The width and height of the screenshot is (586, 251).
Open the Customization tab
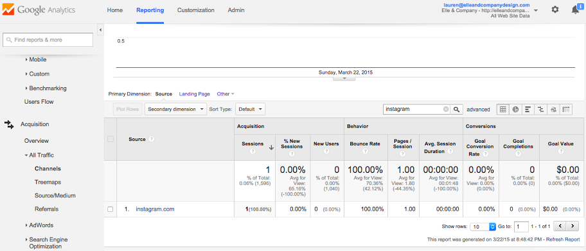pos(196,10)
